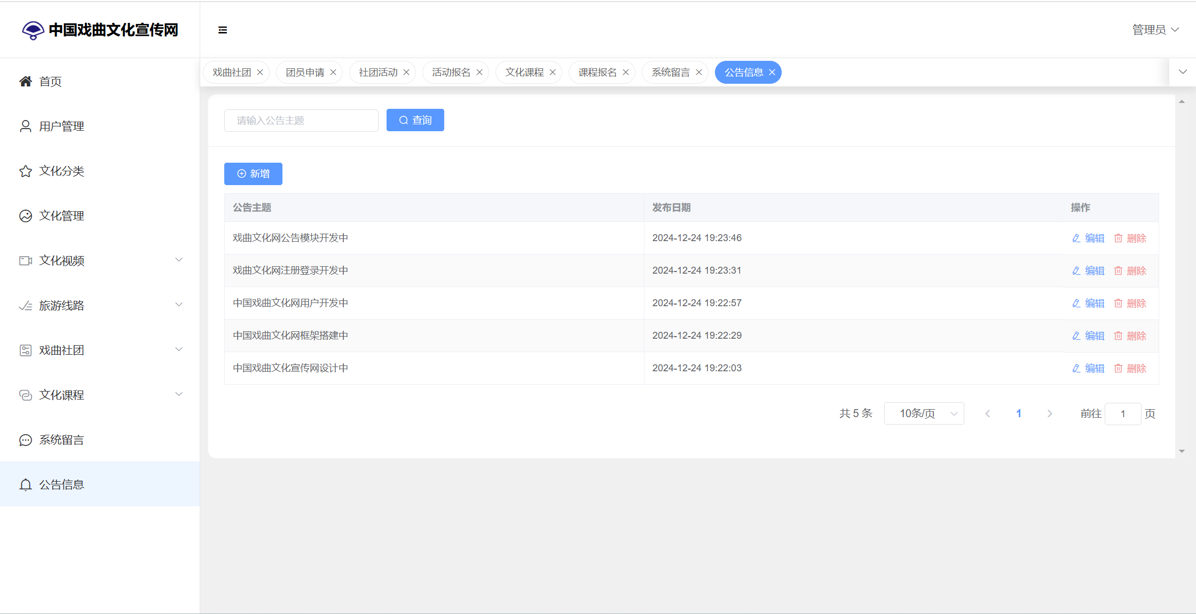This screenshot has height=614, width=1196.
Task: Close the 戏曲社团 tab
Action: pyautogui.click(x=260, y=72)
